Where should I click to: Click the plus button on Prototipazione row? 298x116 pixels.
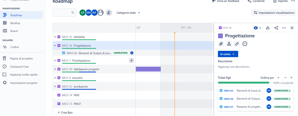(132, 61)
